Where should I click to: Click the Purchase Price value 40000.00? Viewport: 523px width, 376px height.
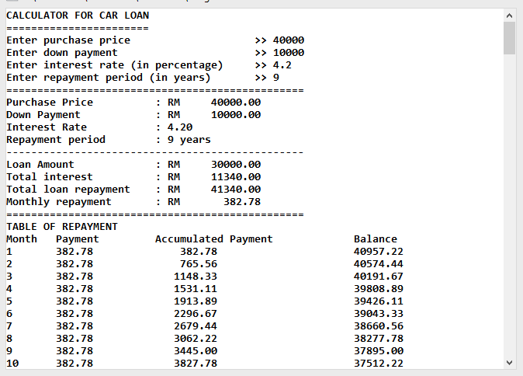pyautogui.click(x=236, y=103)
